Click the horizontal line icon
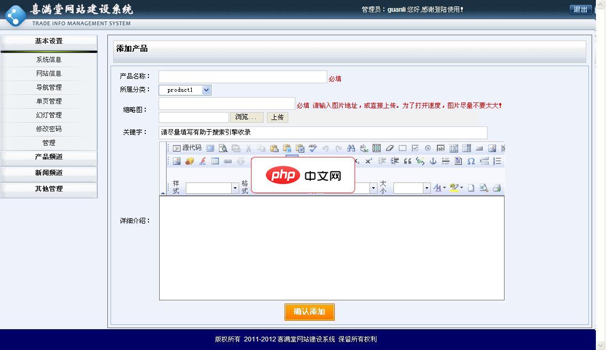The height and width of the screenshot is (350, 606). [x=446, y=161]
